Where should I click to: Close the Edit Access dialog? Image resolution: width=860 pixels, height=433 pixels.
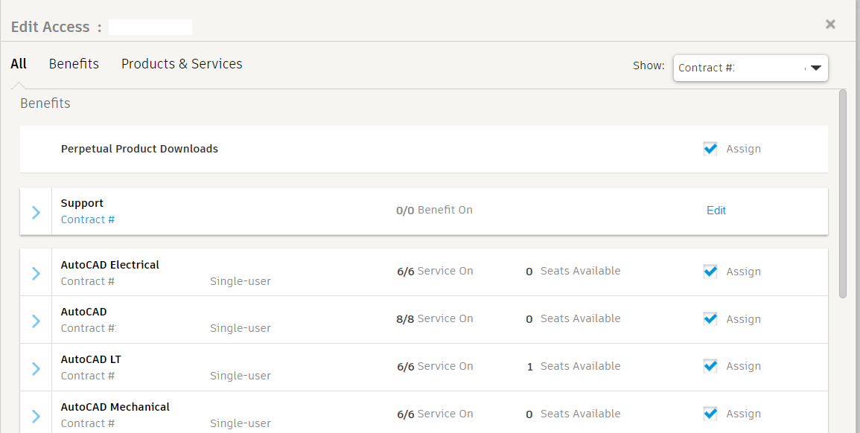click(830, 25)
